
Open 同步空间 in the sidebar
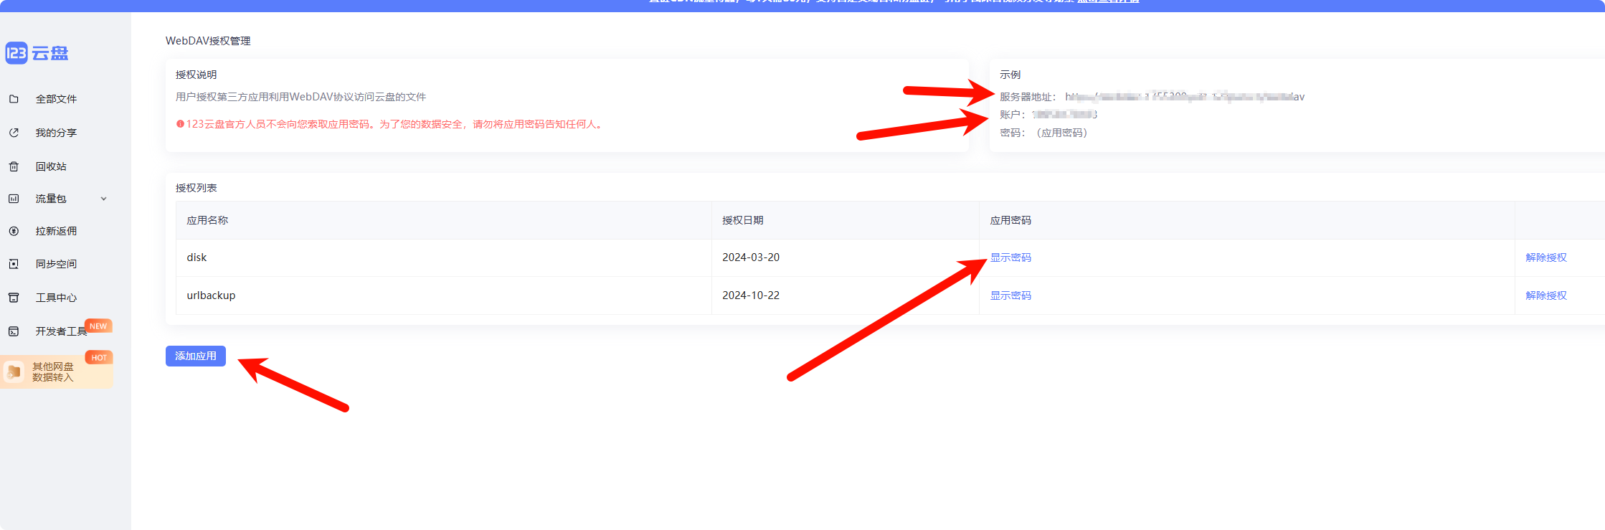56,264
